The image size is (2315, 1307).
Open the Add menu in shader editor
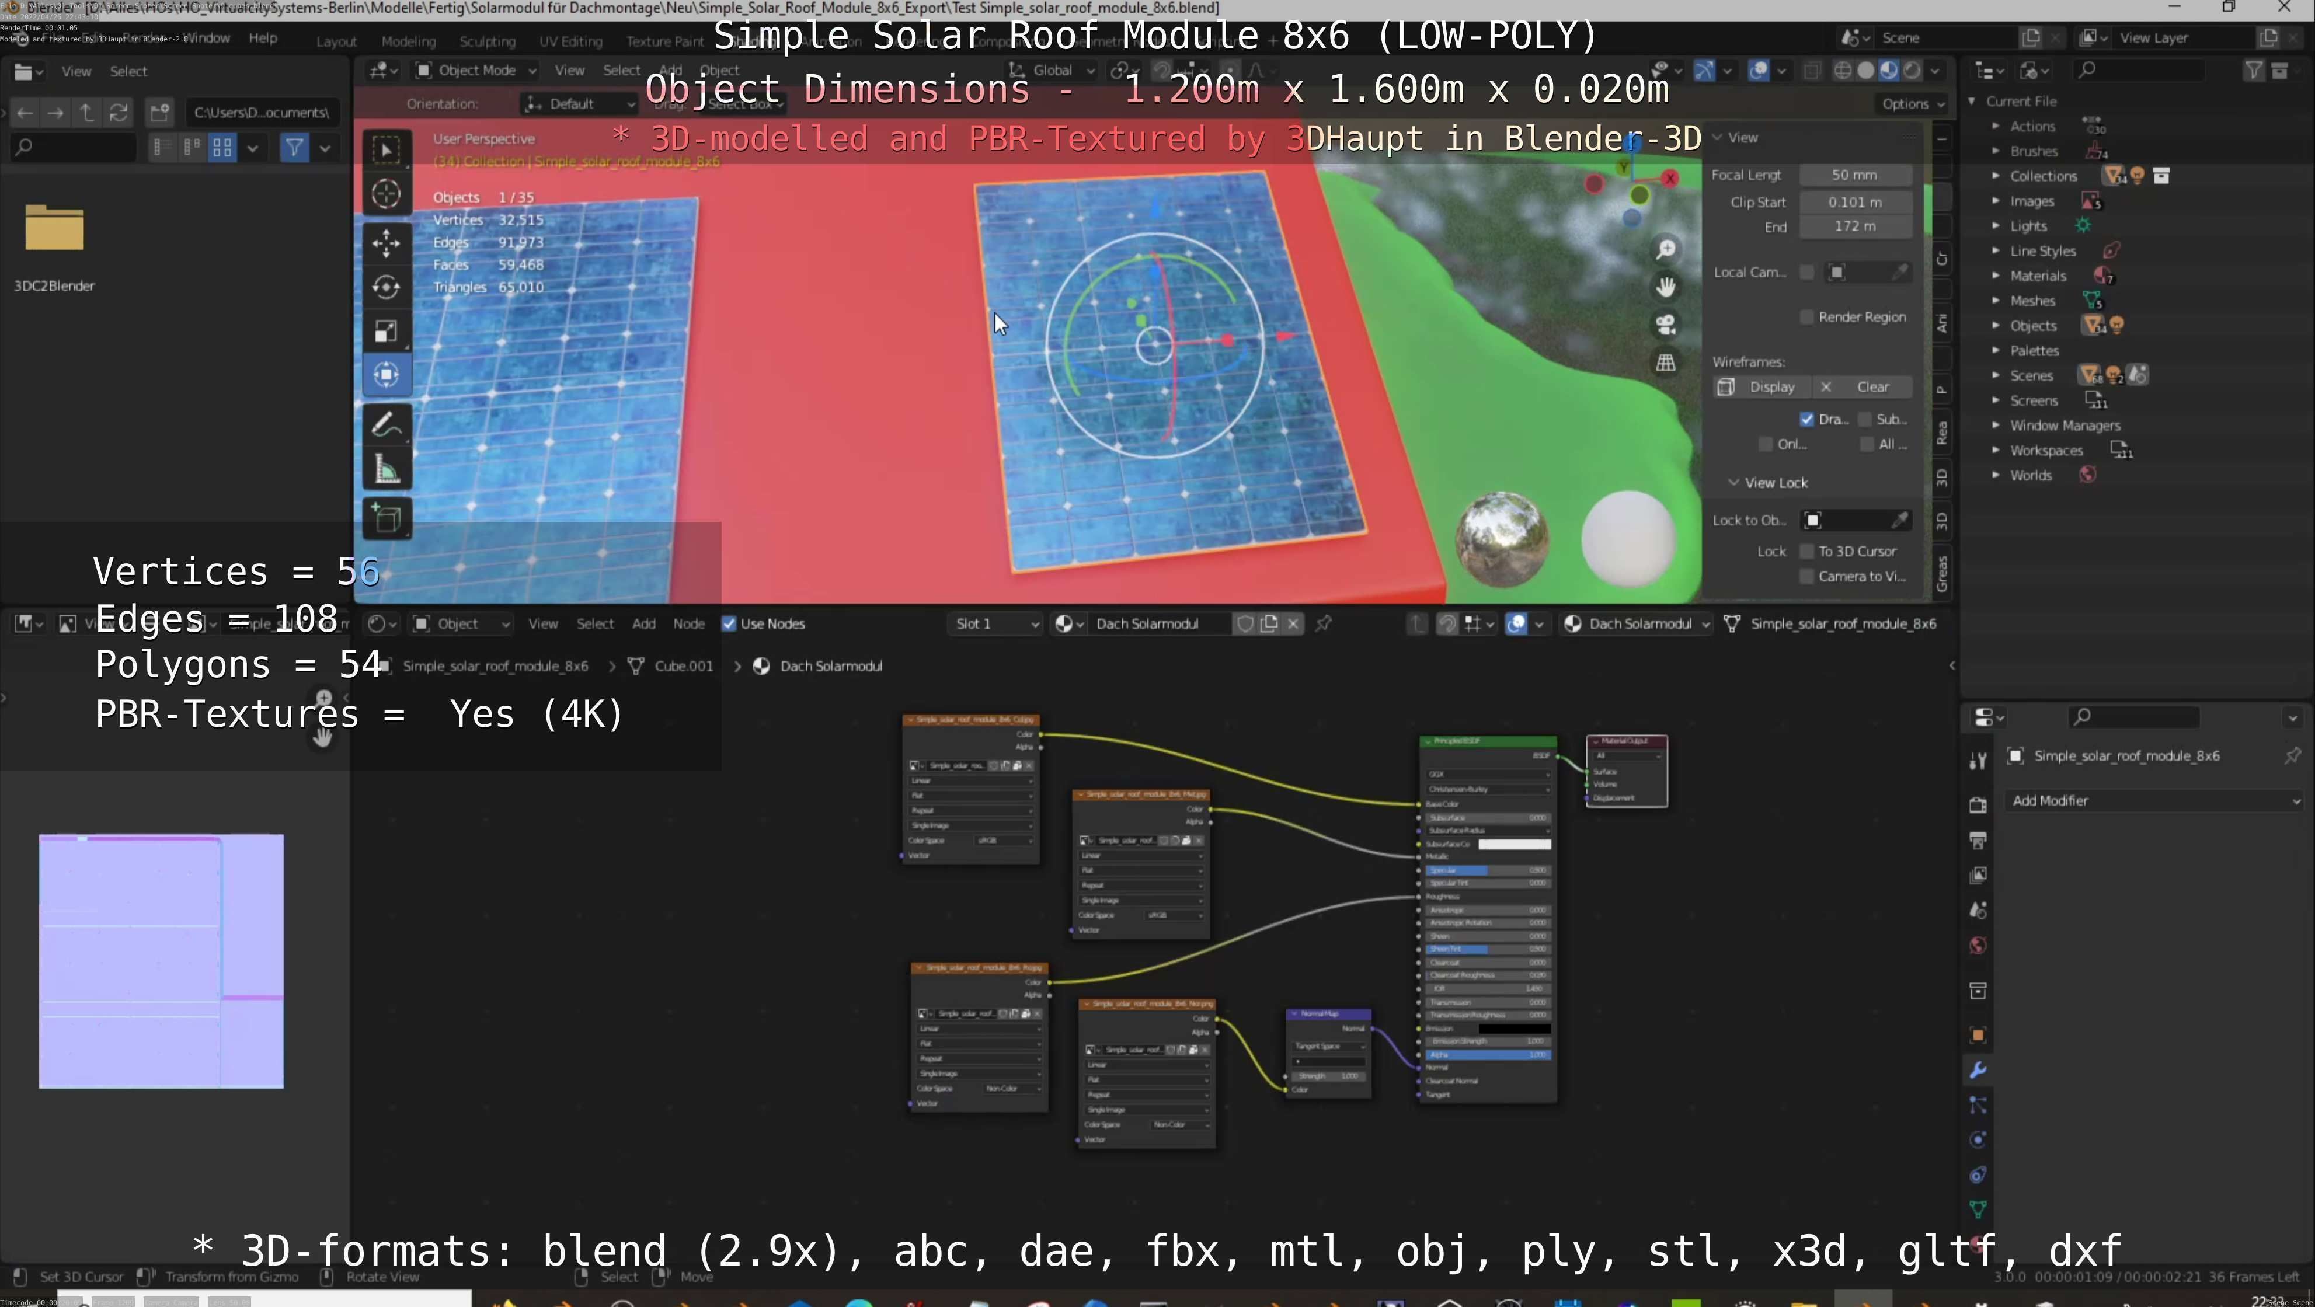tap(643, 623)
